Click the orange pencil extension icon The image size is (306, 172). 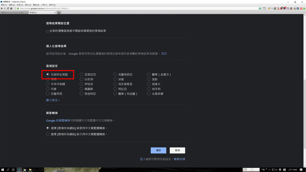point(269,8)
